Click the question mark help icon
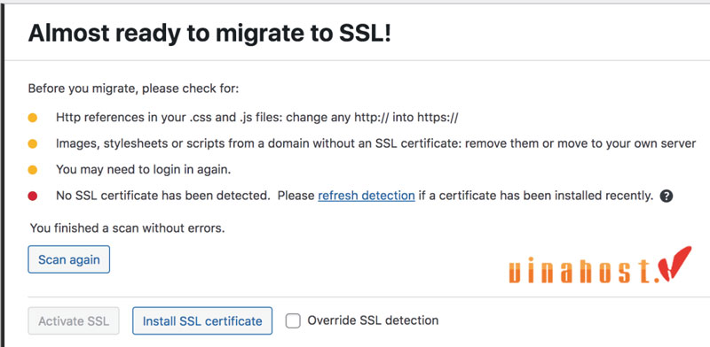The image size is (710, 347). tap(667, 197)
